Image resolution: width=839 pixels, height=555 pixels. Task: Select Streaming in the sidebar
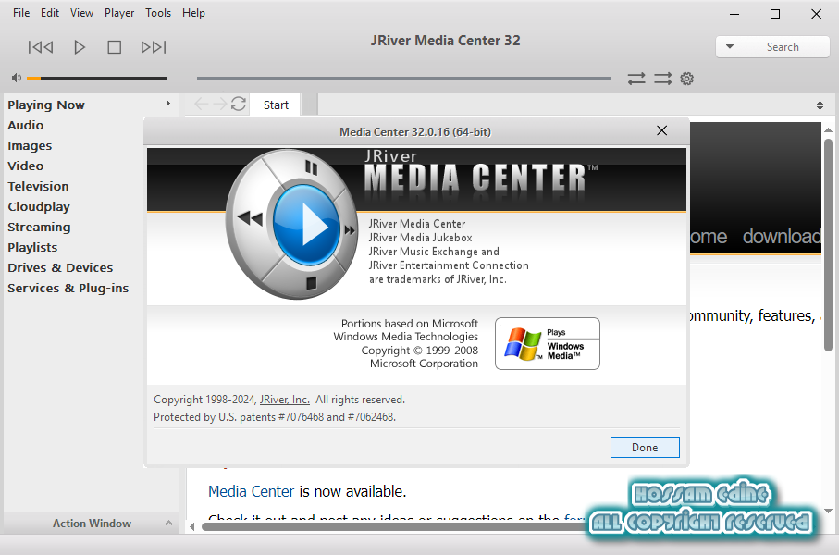pyautogui.click(x=39, y=227)
